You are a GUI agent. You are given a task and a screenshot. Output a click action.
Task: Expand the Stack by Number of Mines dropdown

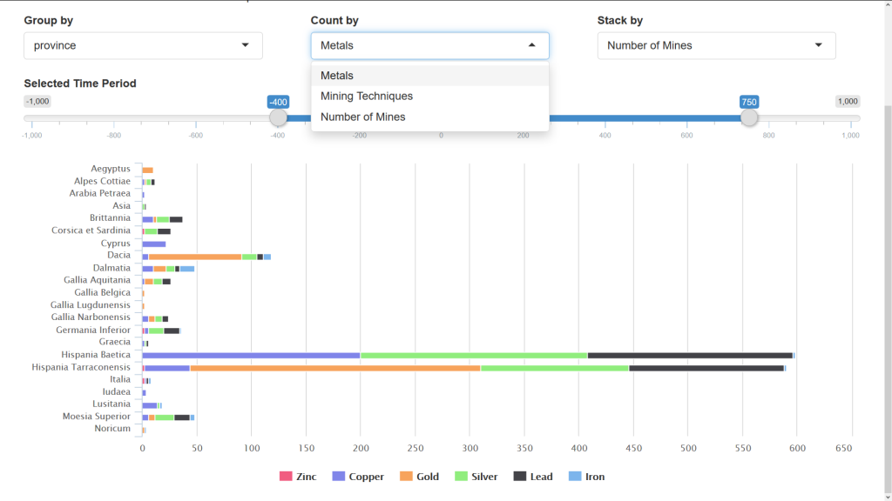[x=716, y=45]
